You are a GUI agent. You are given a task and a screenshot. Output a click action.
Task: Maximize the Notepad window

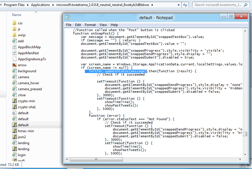click(x=231, y=17)
